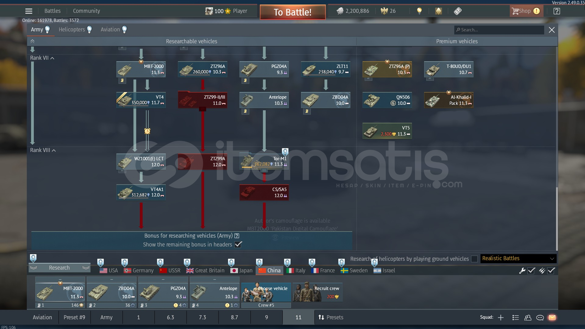585x329 pixels.
Task: Select battle rating preset 8.7
Action: [234, 317]
